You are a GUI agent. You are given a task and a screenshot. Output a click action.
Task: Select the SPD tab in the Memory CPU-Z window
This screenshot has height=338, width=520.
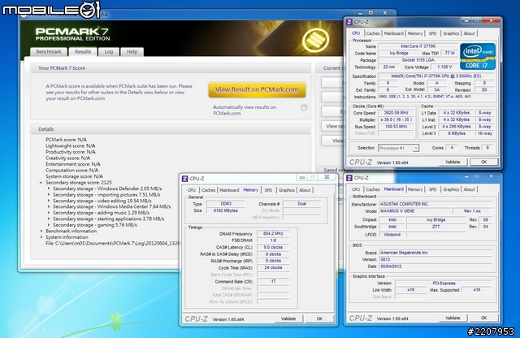[268, 190]
